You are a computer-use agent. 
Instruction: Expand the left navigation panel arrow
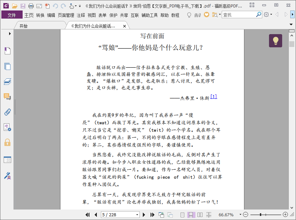pyautogui.click(x=10, y=34)
